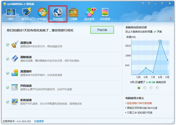Click the colorful skin changer icon
176x125 pixels.
click(x=170, y=19)
